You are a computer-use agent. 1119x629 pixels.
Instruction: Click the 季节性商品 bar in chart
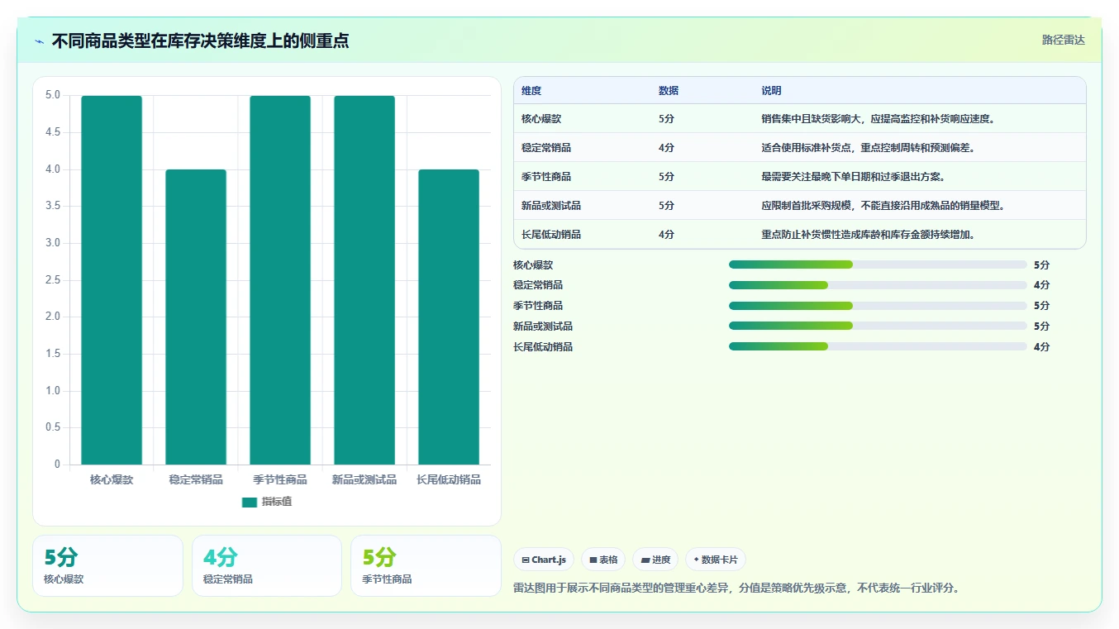[x=280, y=280]
